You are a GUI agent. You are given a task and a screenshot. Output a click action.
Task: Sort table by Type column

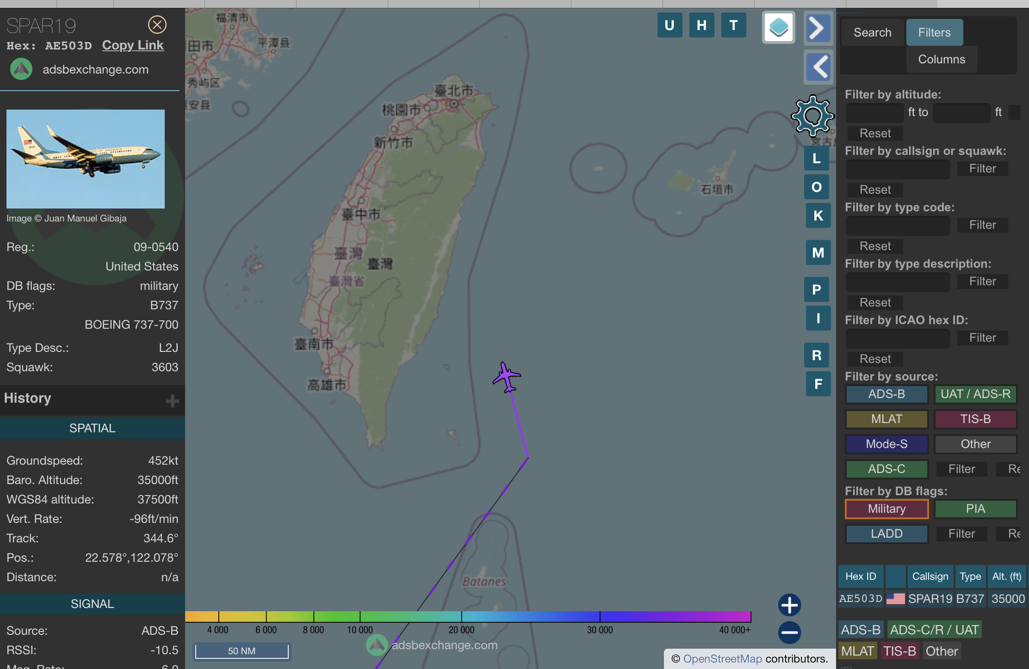970,577
